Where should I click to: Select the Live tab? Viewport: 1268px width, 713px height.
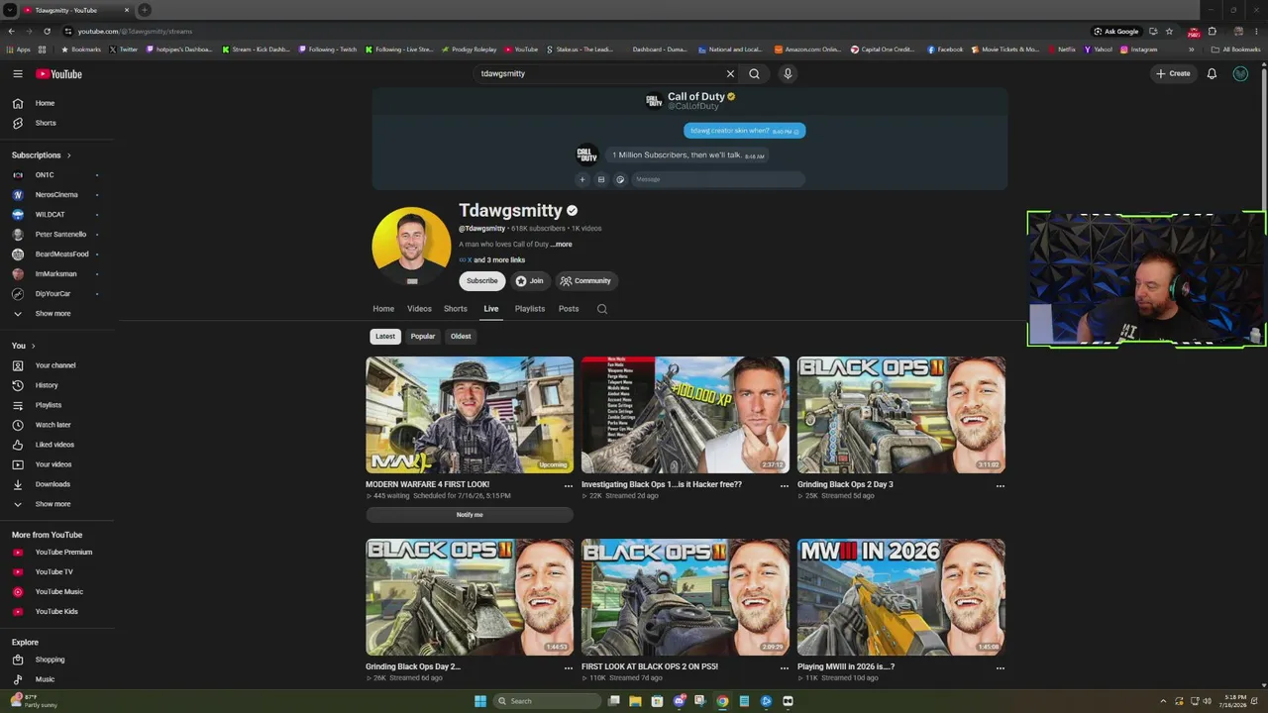click(x=491, y=309)
